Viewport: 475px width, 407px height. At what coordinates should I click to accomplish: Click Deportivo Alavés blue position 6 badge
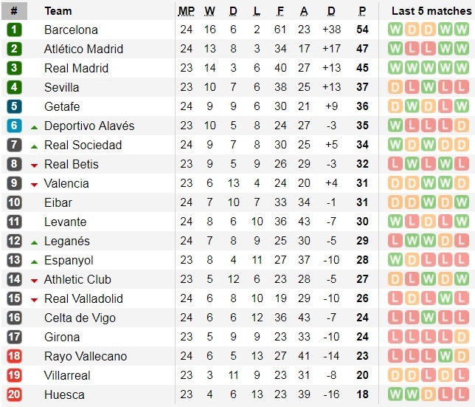(14, 126)
